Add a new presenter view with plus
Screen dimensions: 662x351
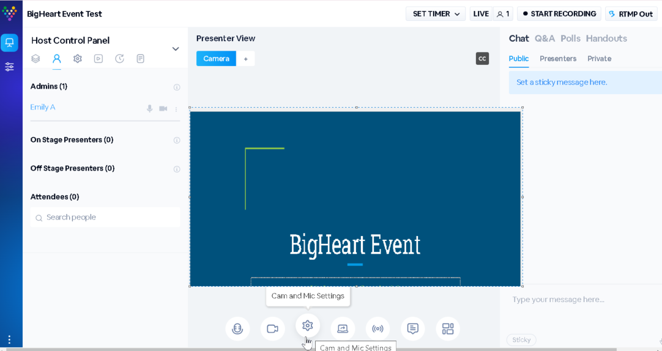(x=246, y=59)
